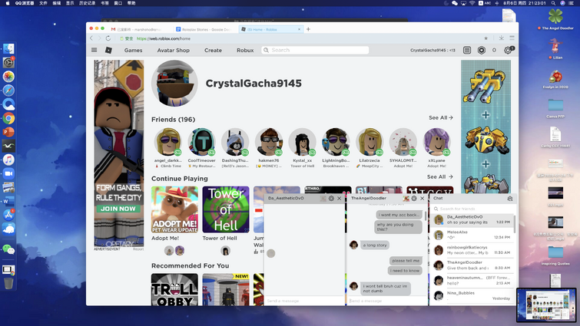Viewport: 580px width, 326px height.
Task: Open the Tower of Hell game tile
Action: pos(226,209)
